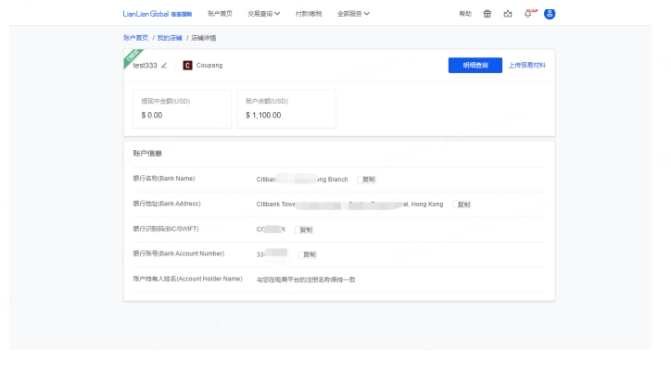This screenshot has height=373, width=671.
Task: Select the 银行地址(Bank Address) label
Action: pos(167,204)
